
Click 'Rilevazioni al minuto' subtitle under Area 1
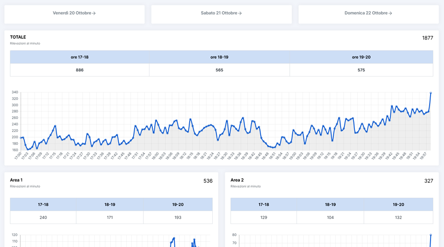tap(25, 187)
